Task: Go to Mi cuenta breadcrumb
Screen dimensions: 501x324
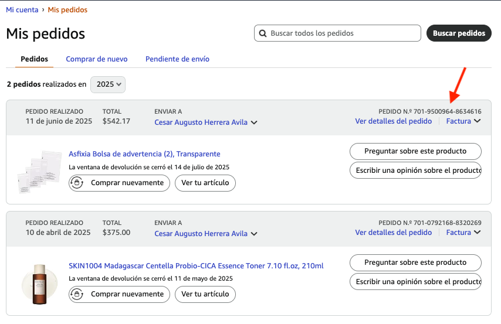Action: 22,10
